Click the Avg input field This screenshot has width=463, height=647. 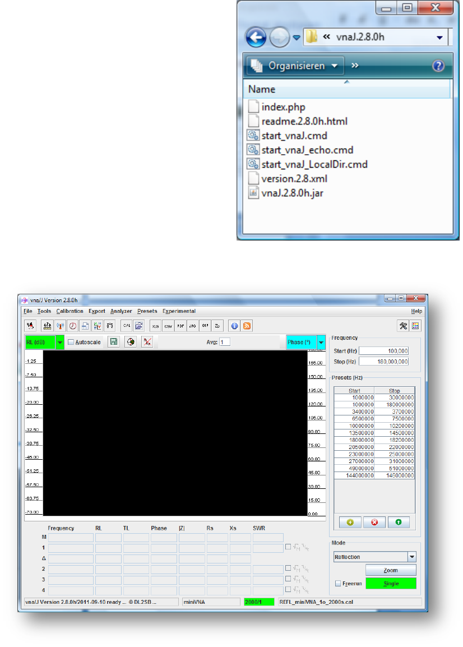pyautogui.click(x=225, y=342)
